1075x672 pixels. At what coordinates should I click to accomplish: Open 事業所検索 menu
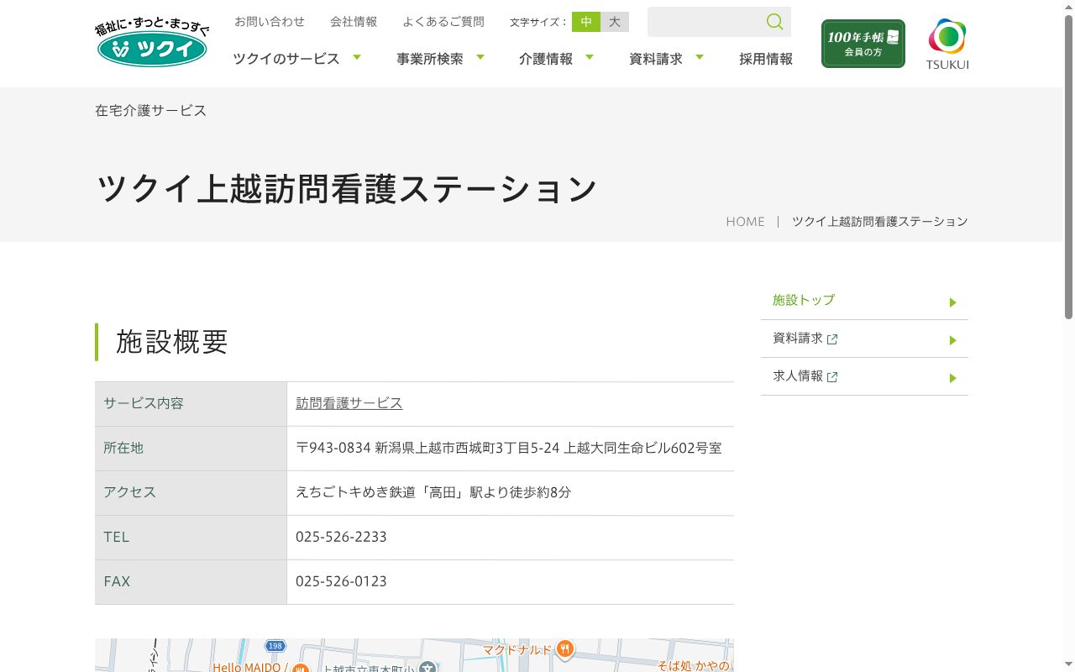click(x=430, y=59)
